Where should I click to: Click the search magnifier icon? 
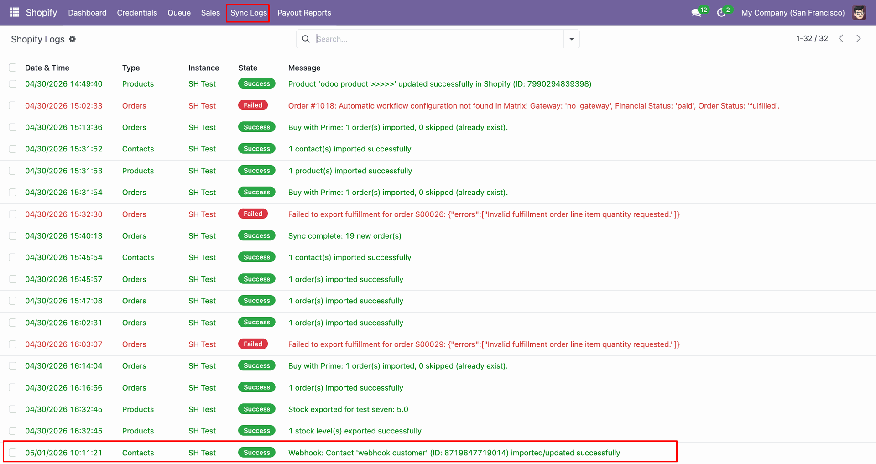(x=306, y=39)
